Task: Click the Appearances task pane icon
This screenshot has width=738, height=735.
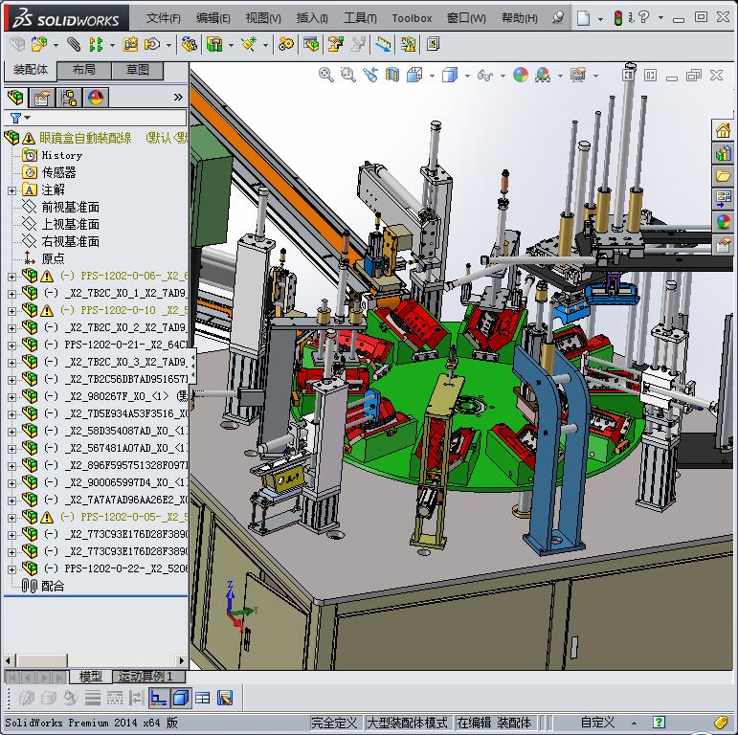Action: click(723, 222)
